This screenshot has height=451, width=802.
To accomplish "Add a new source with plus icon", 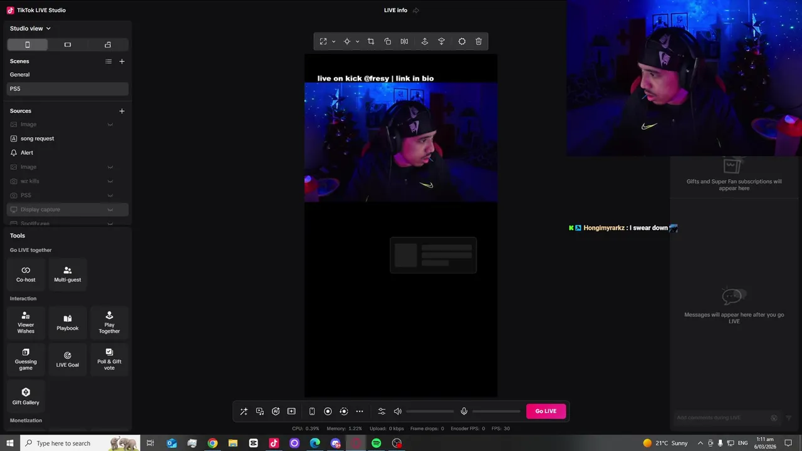I will coord(122,111).
